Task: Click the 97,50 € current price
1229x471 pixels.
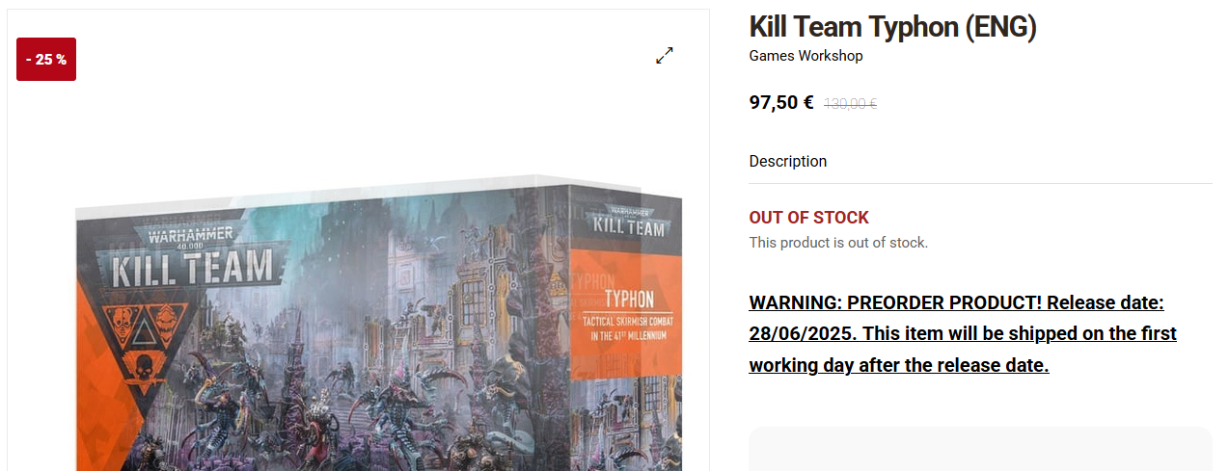Action: [781, 102]
